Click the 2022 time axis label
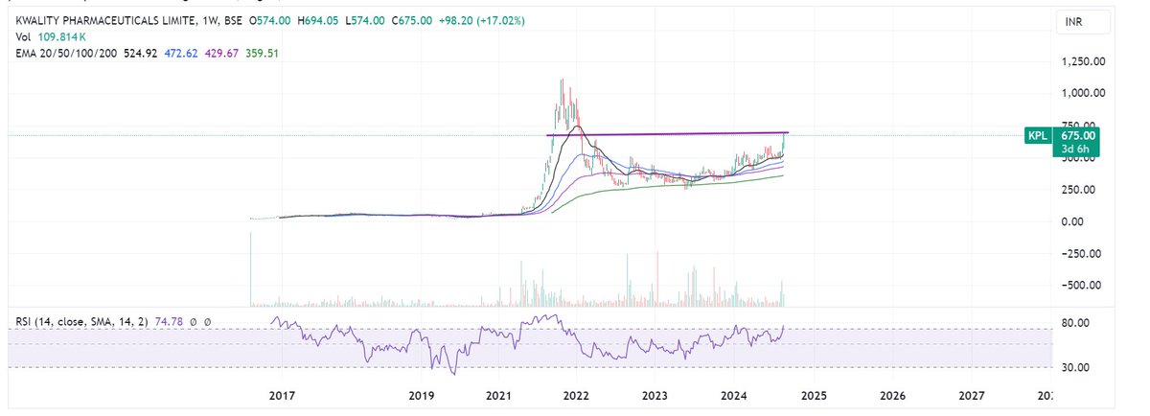 576,395
